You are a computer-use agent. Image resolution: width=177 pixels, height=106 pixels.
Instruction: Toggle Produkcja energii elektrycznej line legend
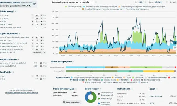[x=136, y=9]
